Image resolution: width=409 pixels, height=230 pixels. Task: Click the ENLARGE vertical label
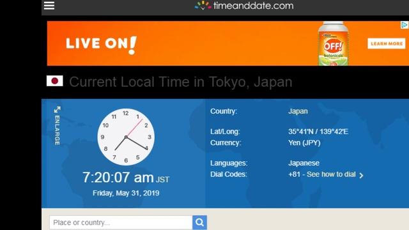tap(57, 130)
